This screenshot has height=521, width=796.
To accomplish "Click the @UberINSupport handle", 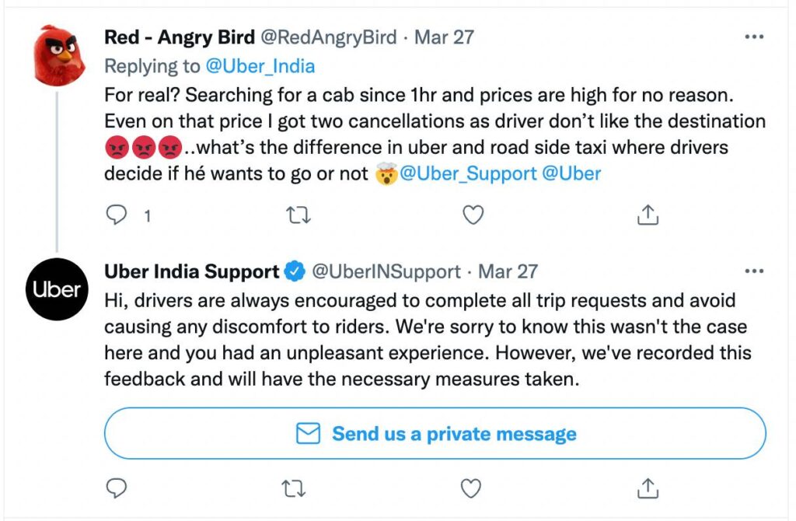I will [386, 271].
